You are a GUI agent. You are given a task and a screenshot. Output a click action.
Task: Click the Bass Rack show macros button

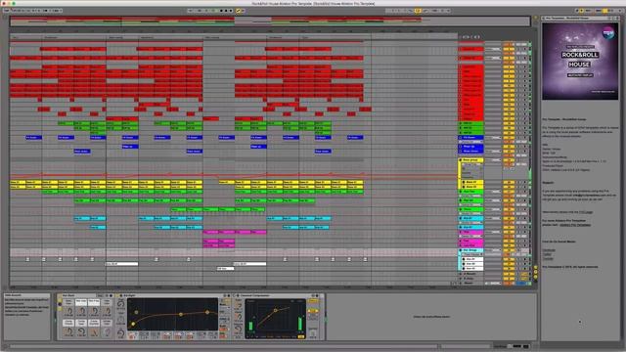coord(60,300)
